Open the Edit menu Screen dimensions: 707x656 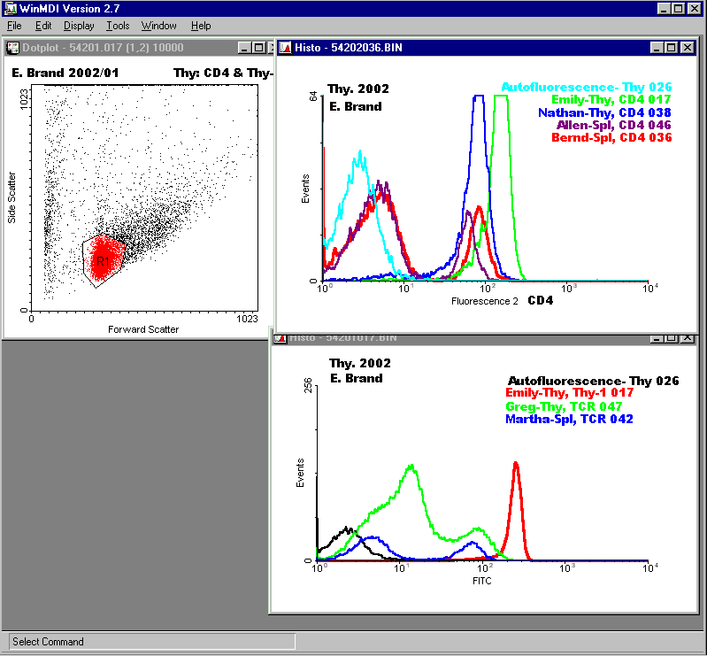tap(43, 26)
